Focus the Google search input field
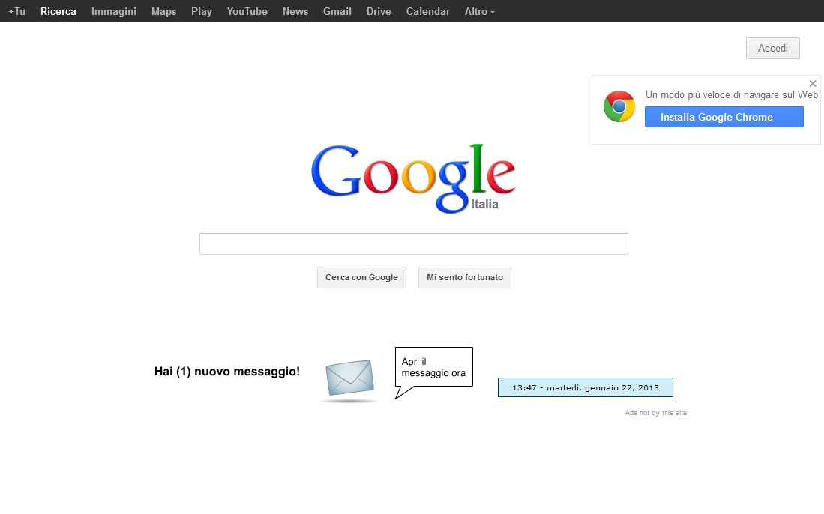824x514 pixels. (x=414, y=244)
